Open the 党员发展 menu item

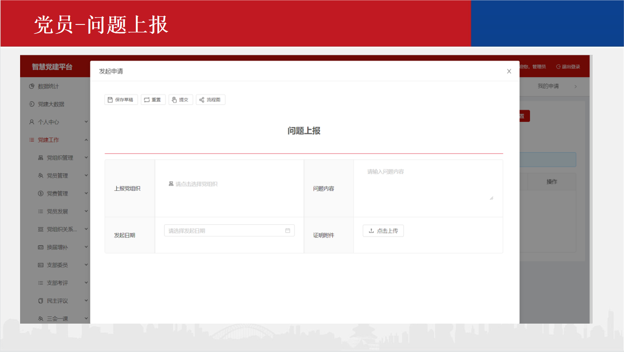(x=57, y=211)
